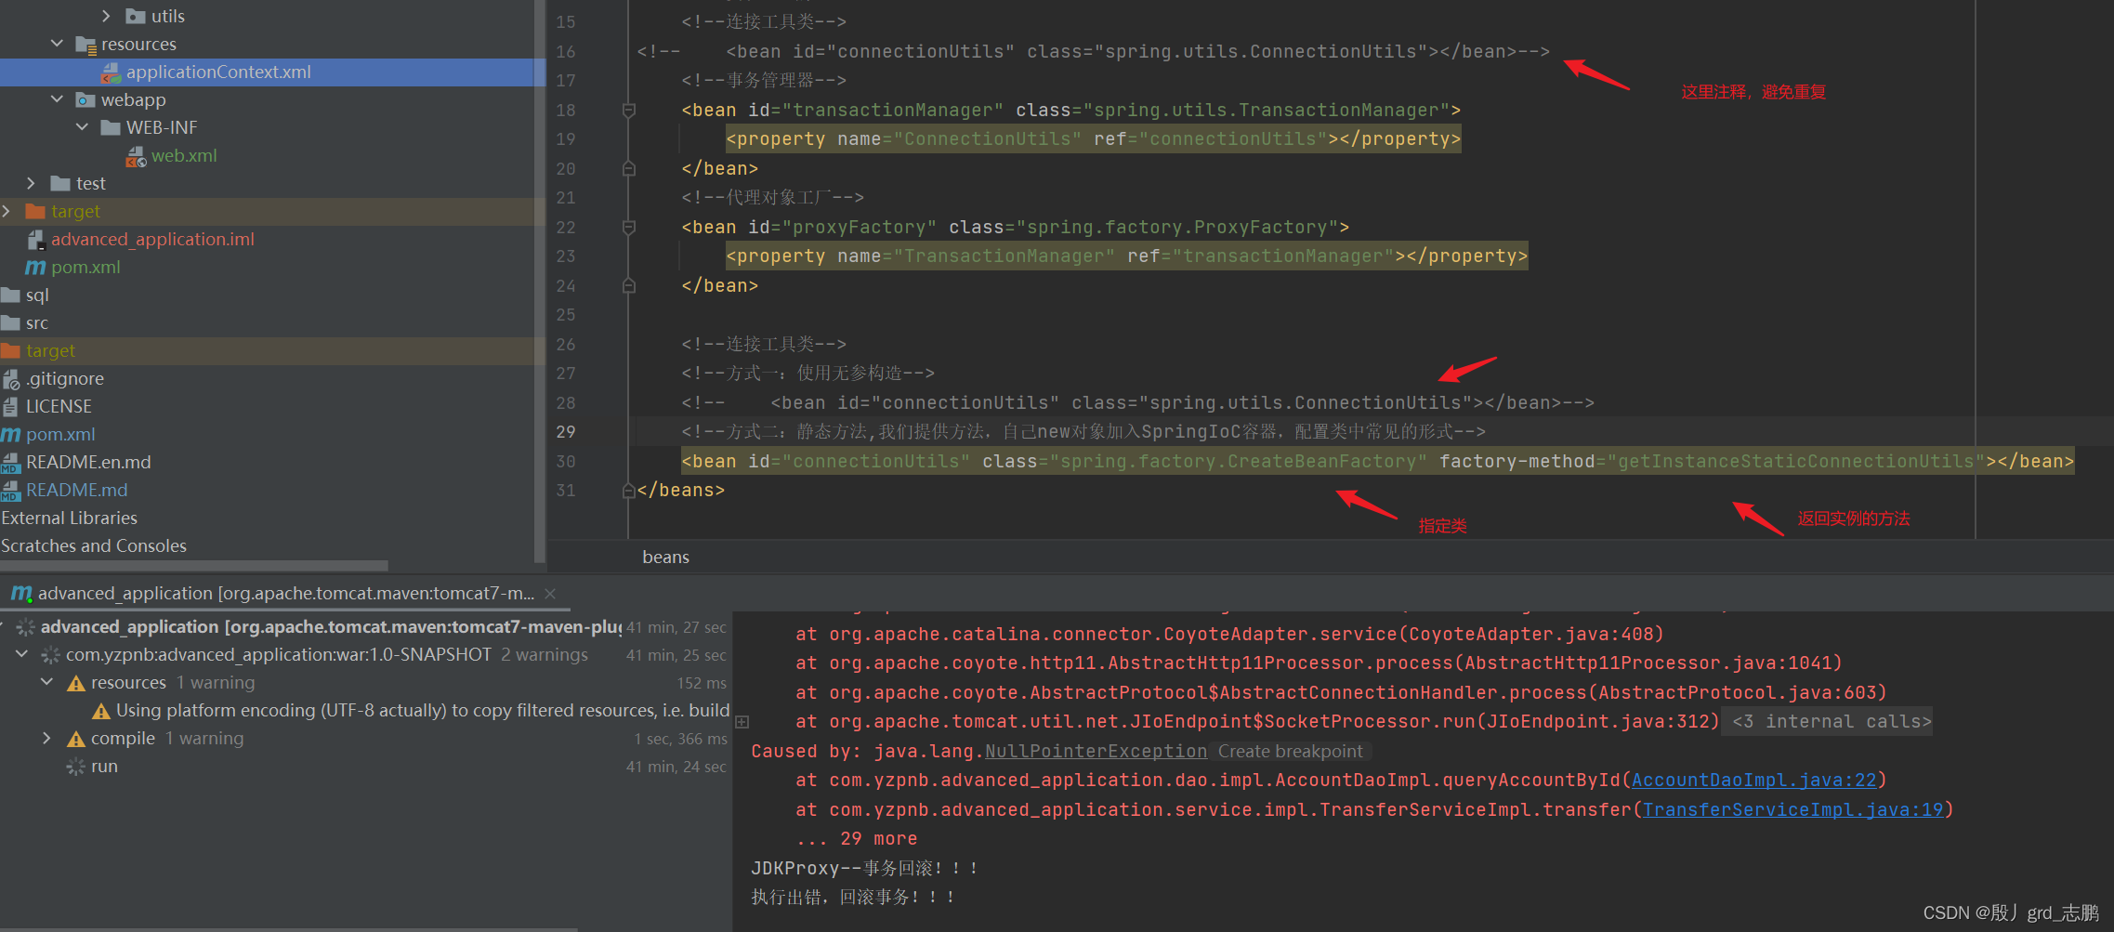The image size is (2114, 932).
Task: Click the src folder icon
Action: [x=11, y=322]
